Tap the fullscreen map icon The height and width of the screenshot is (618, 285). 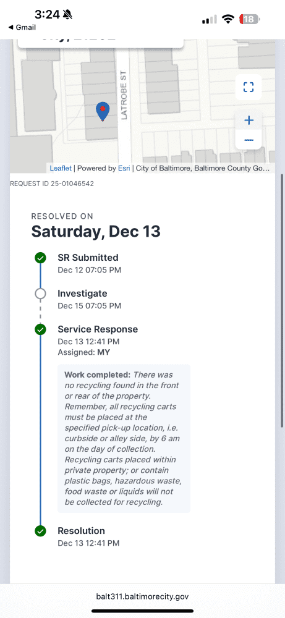[x=249, y=87]
